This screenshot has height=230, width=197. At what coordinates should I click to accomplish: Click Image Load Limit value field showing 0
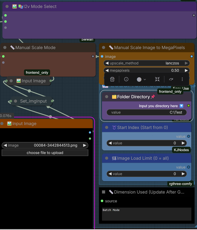pyautogui.click(x=147, y=174)
